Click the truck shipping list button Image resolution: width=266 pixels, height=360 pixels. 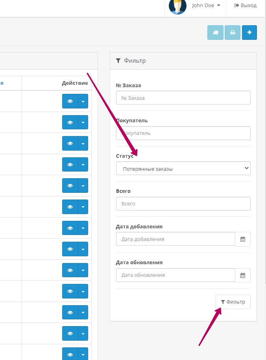(215, 33)
